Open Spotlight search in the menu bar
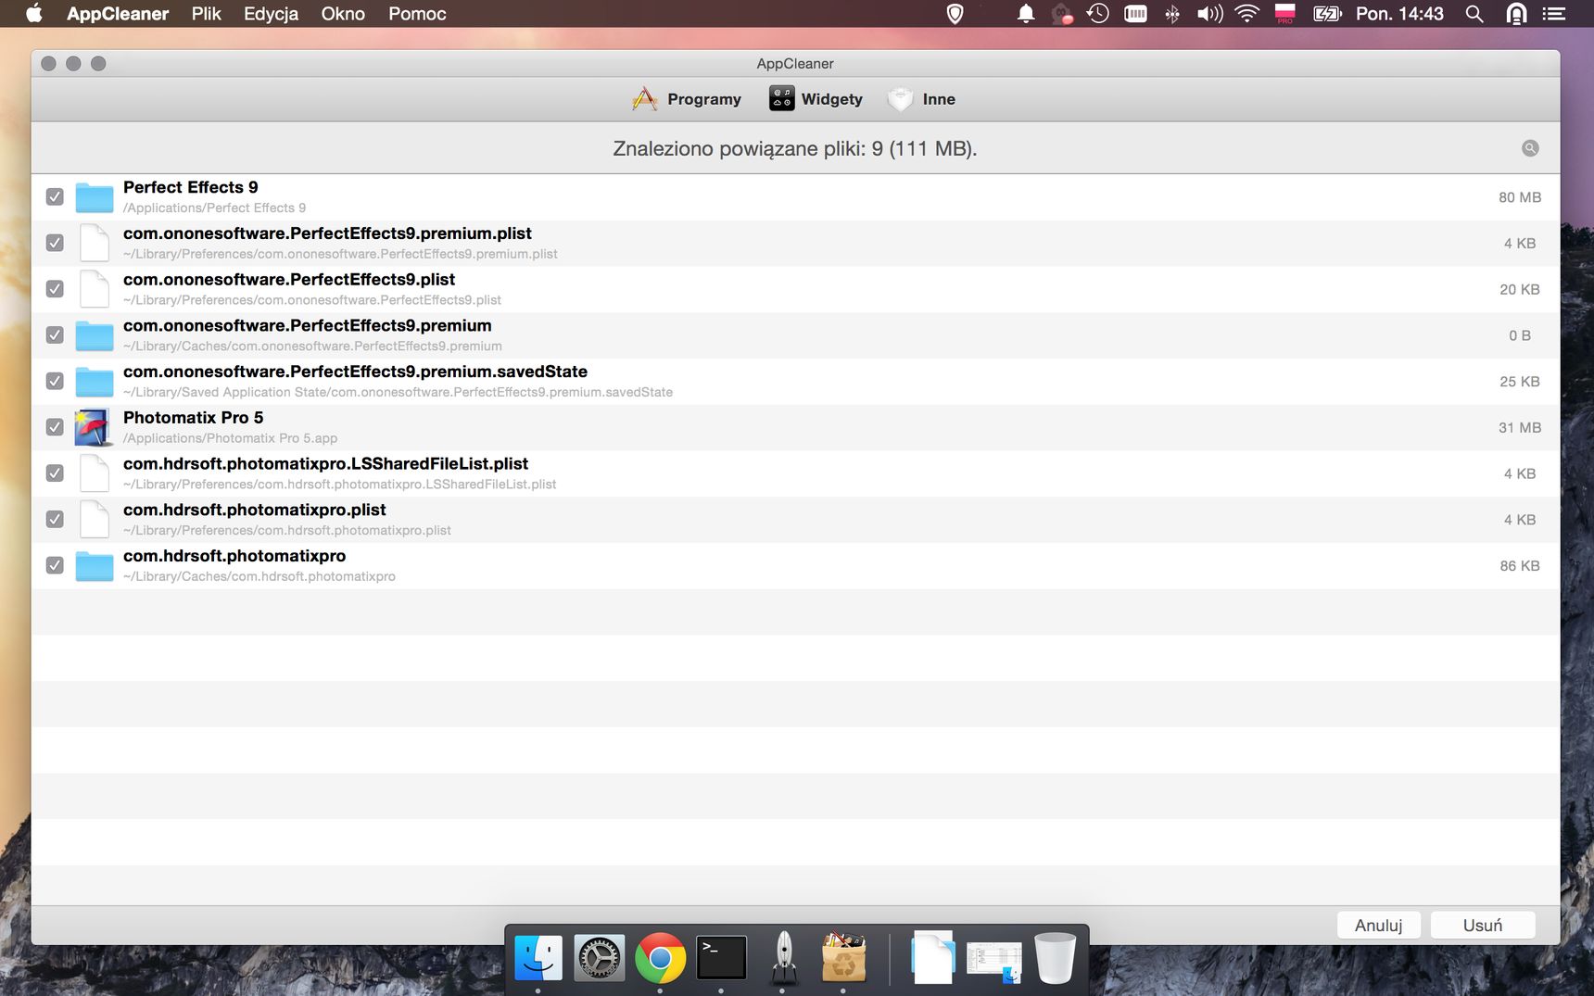1594x996 pixels. (x=1474, y=14)
